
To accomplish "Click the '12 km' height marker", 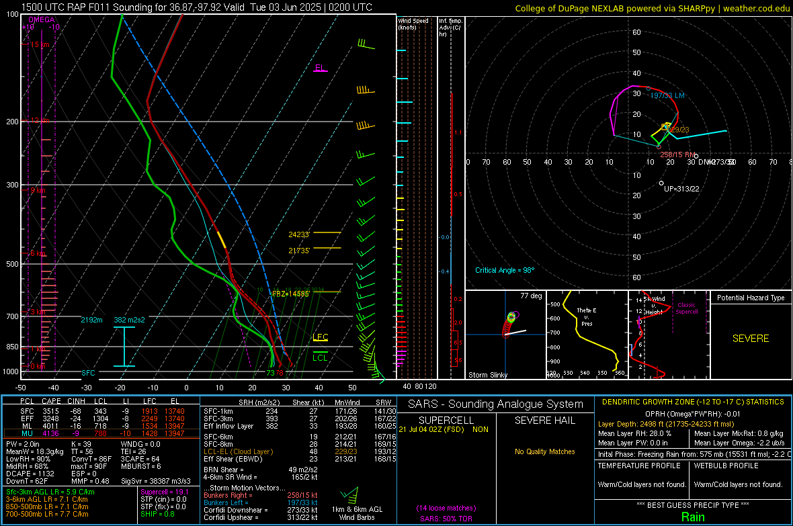I will click(x=40, y=121).
